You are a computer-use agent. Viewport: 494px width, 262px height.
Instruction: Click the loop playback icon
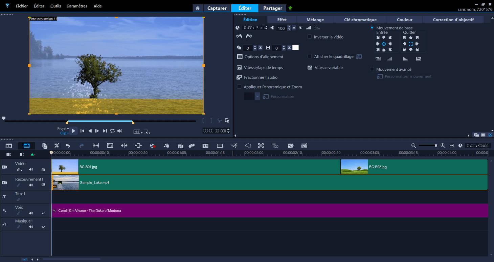112,131
